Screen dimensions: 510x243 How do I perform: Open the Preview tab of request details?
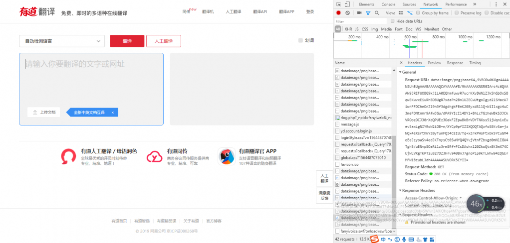coord(434,63)
